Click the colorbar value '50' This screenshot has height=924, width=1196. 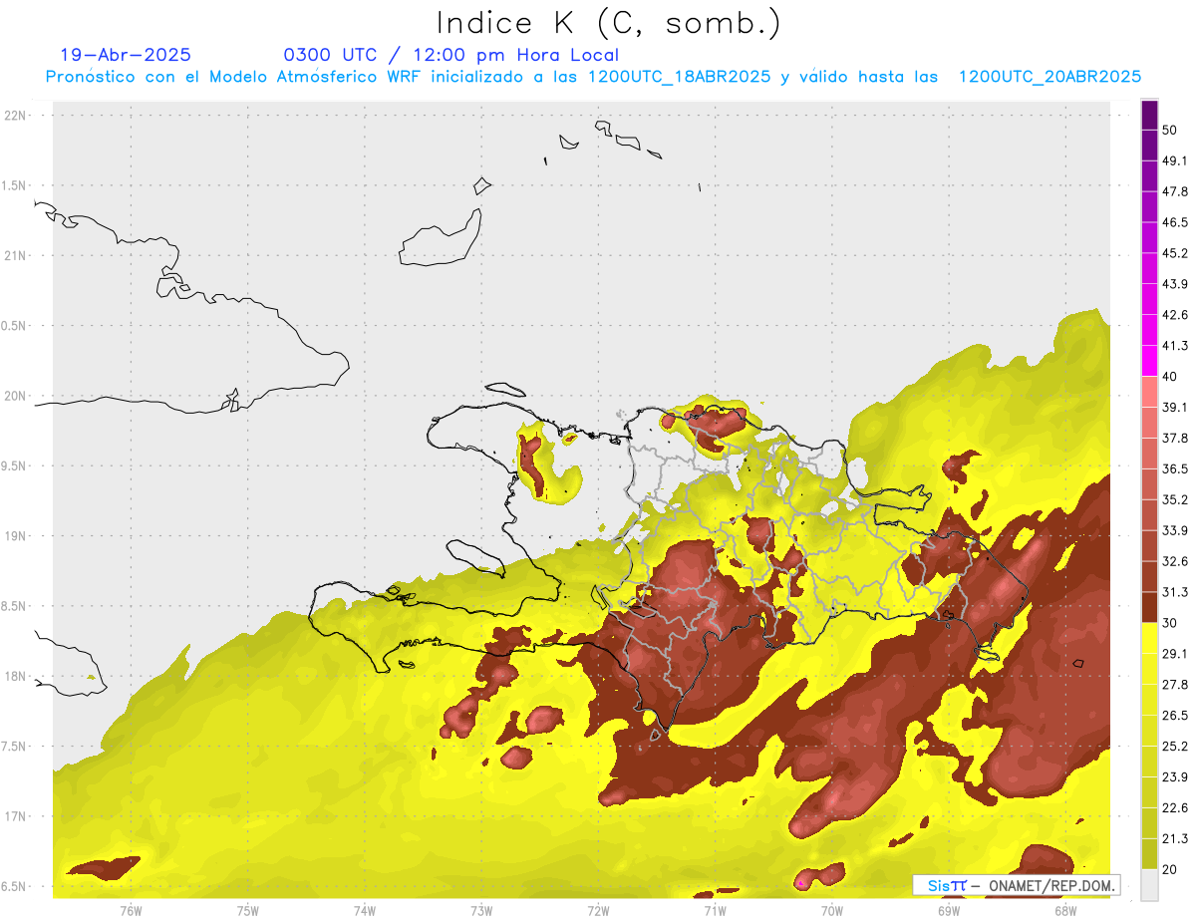coord(1169,130)
